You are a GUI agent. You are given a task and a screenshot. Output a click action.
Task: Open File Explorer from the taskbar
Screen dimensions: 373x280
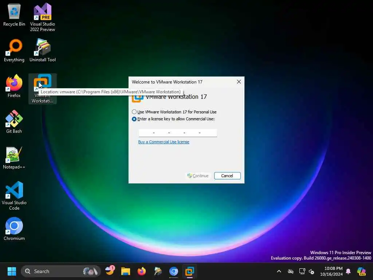coord(126,271)
